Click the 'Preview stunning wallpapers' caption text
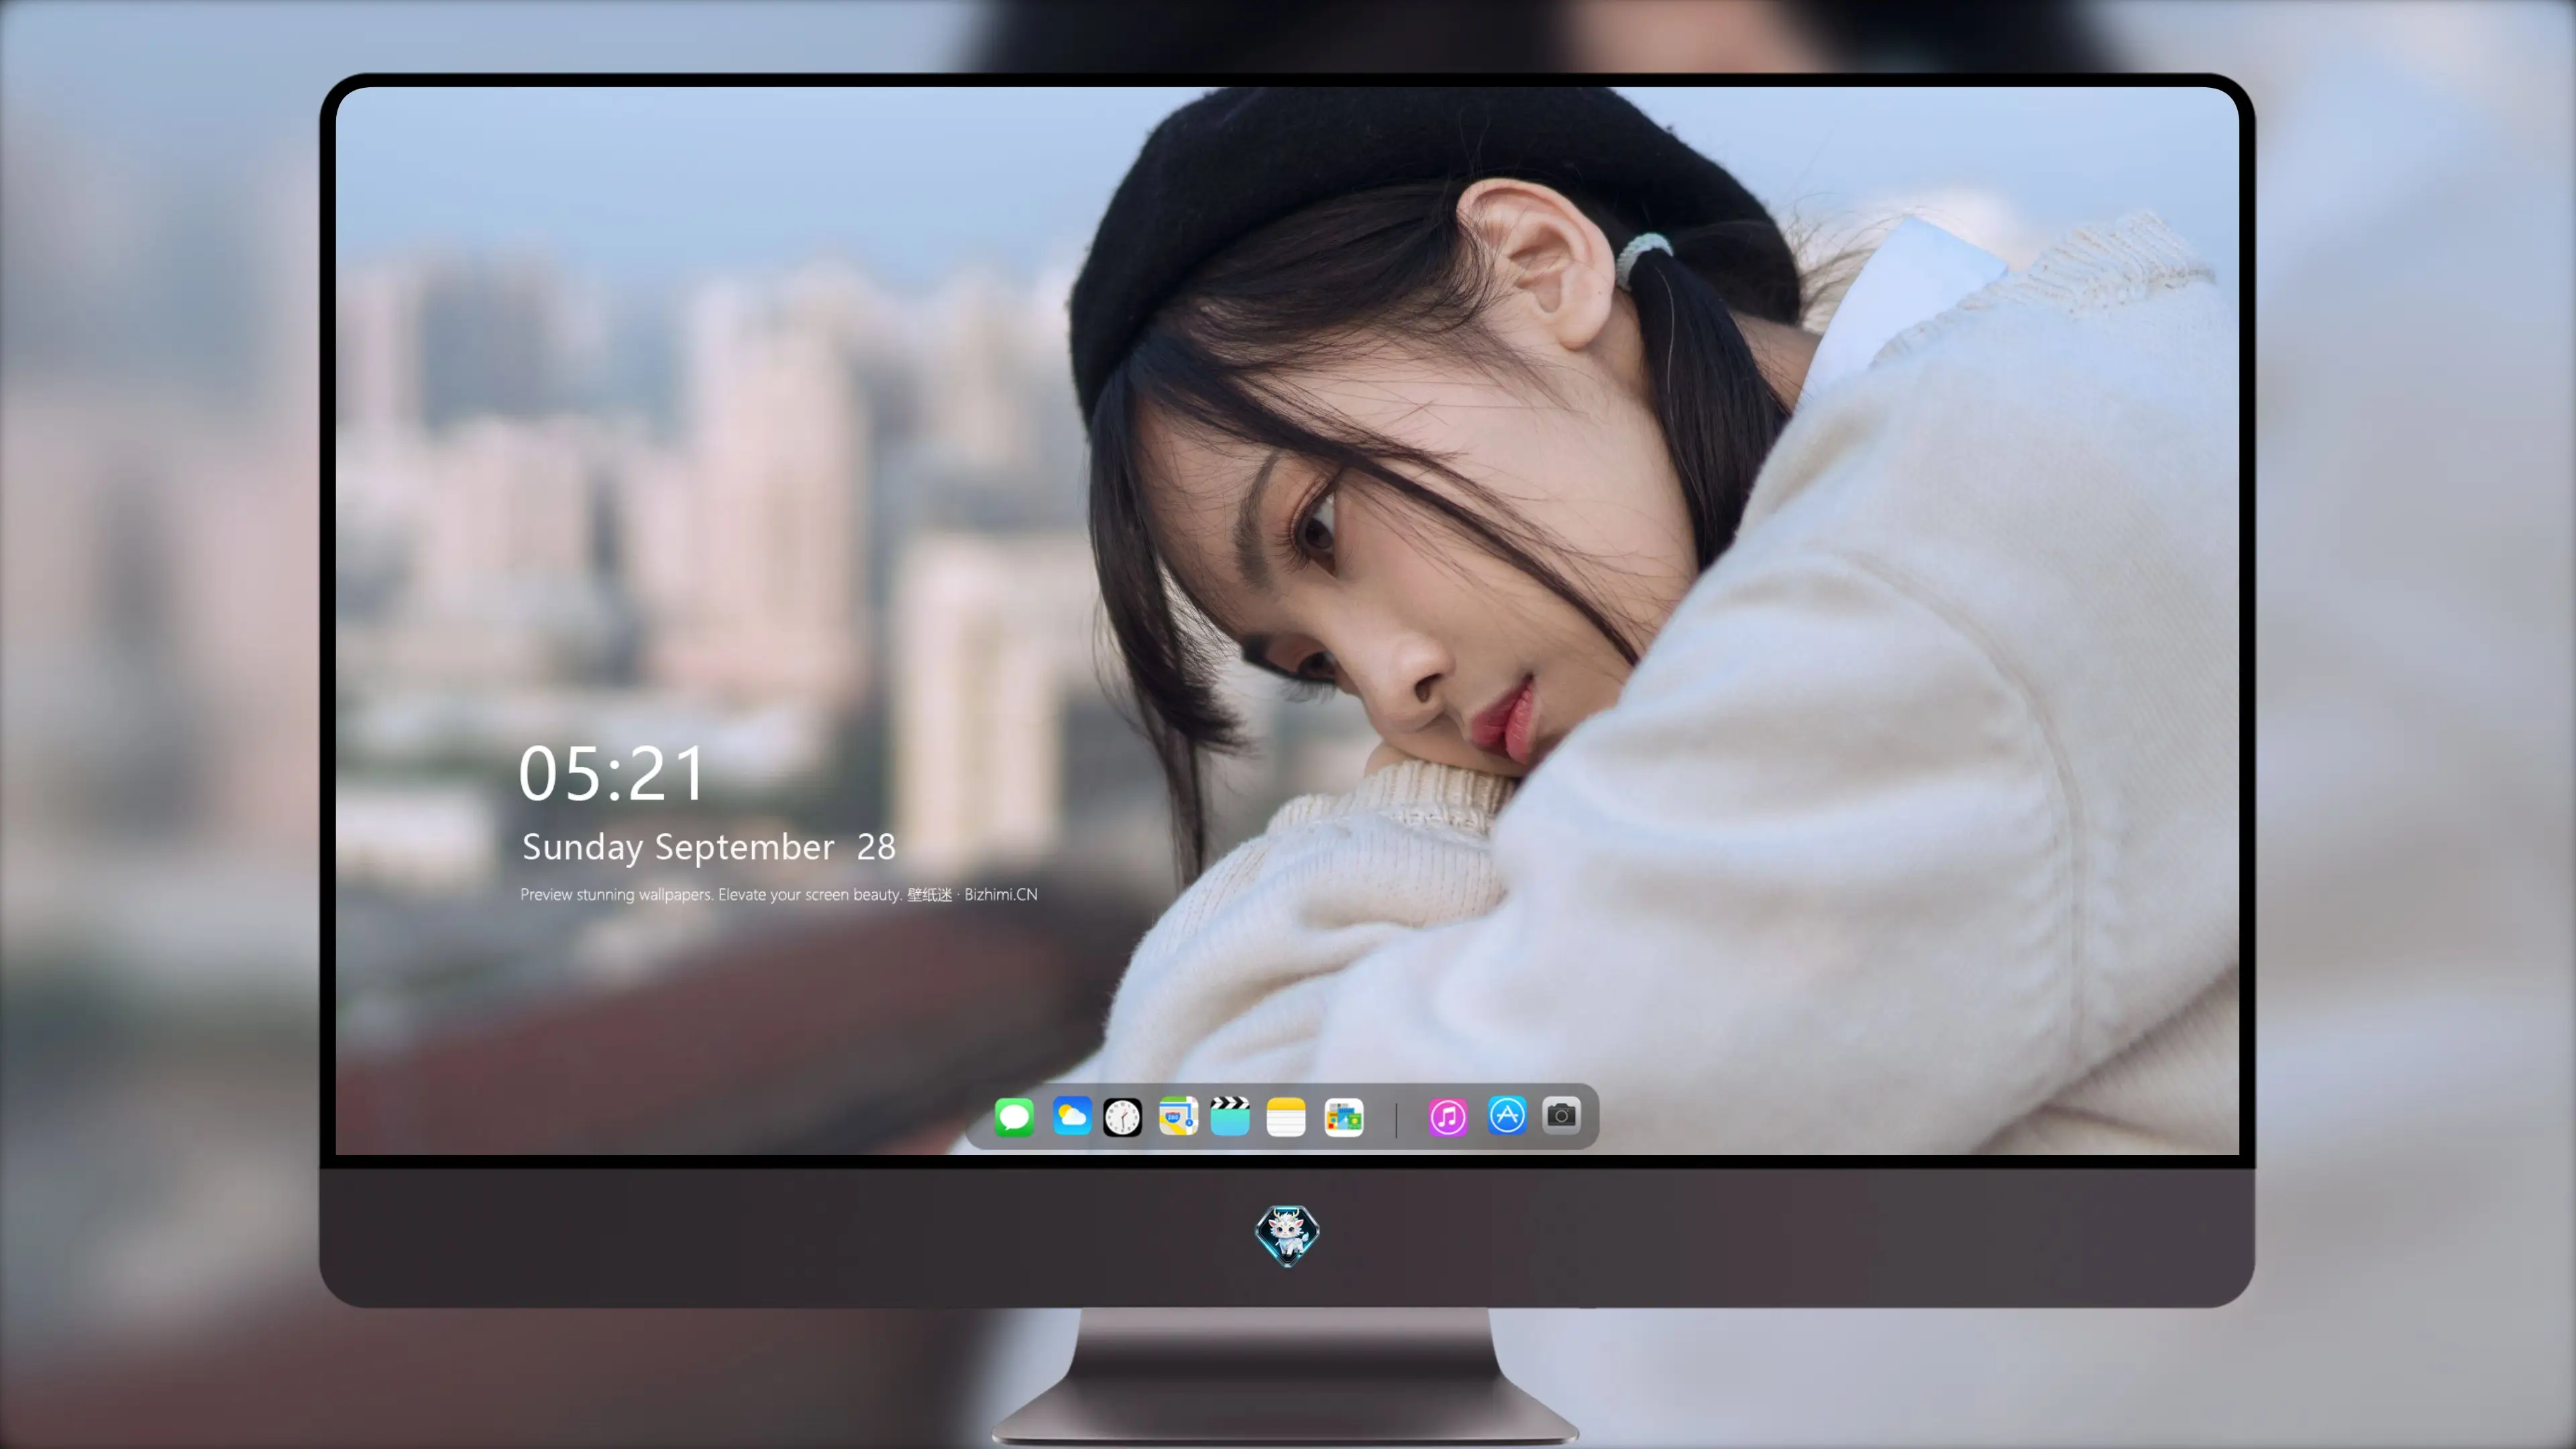The image size is (2576, 1449). click(779, 894)
